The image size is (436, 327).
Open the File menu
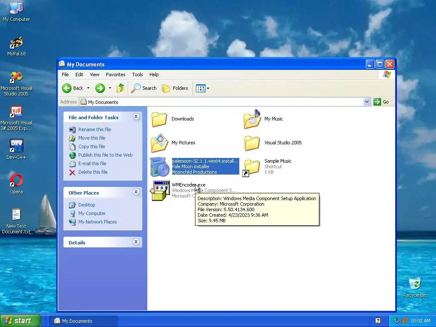(x=65, y=75)
